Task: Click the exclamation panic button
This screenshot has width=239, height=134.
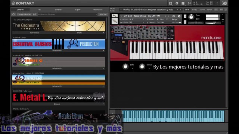Action: click(x=217, y=3)
